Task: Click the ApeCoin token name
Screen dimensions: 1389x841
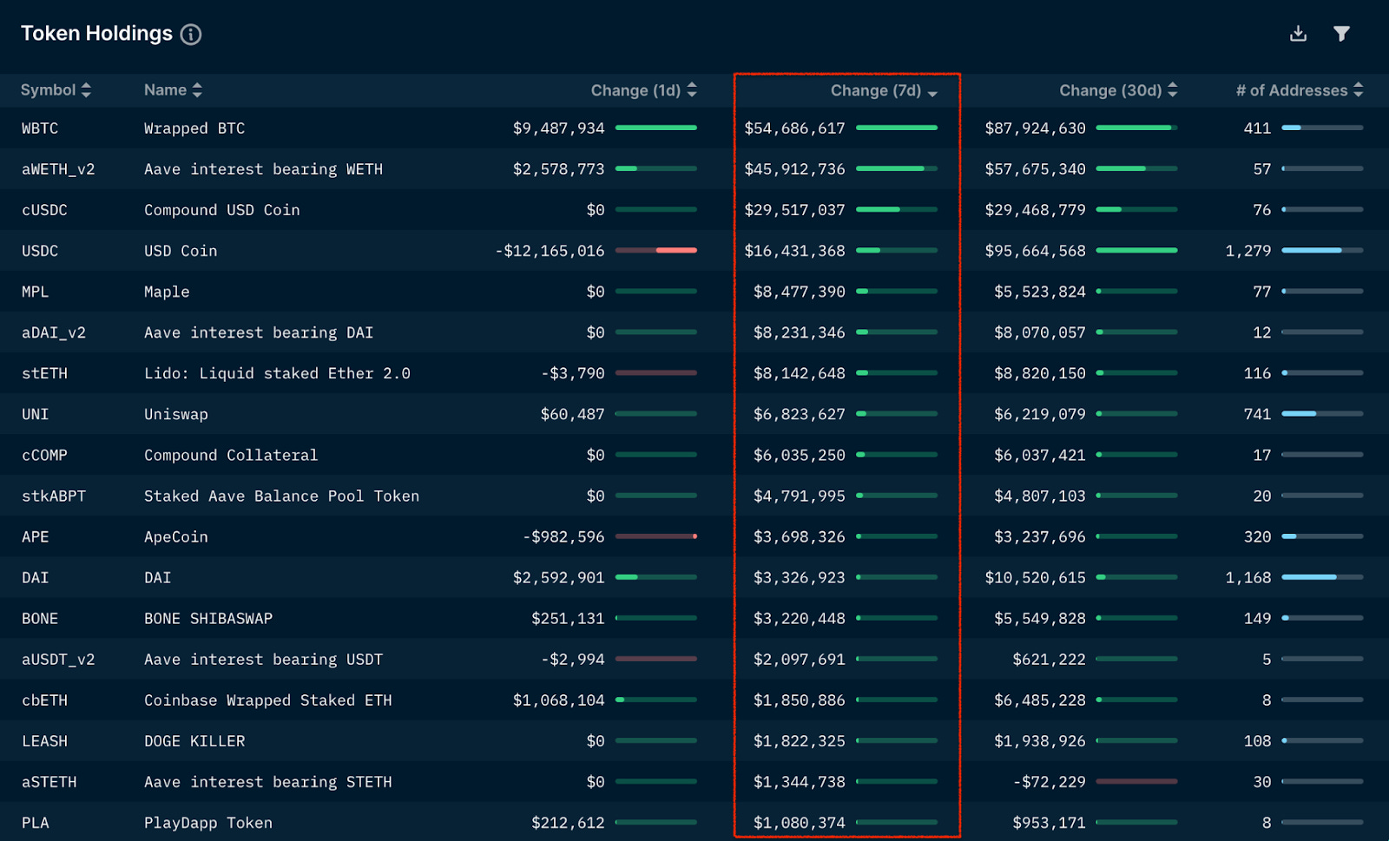Action: click(176, 536)
